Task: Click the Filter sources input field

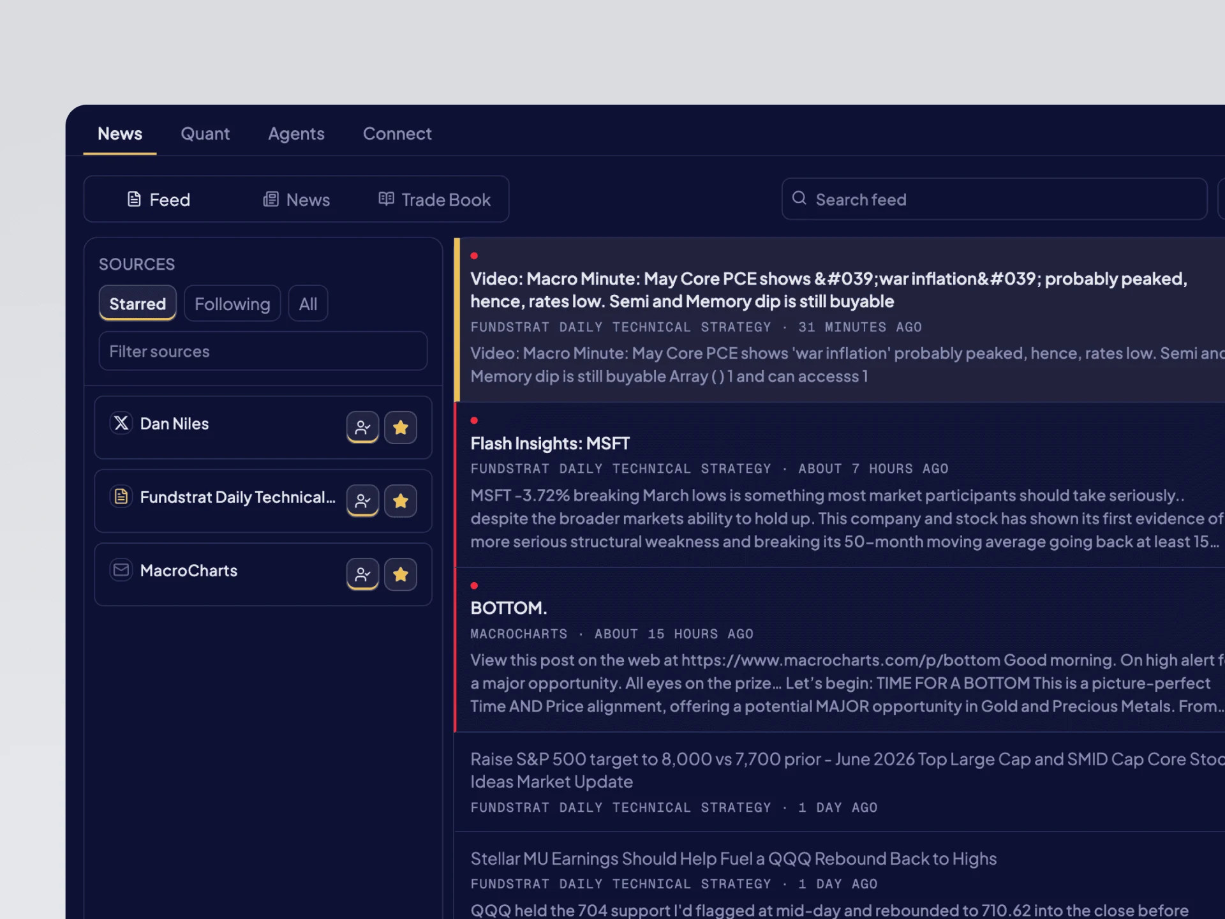Action: click(x=263, y=351)
